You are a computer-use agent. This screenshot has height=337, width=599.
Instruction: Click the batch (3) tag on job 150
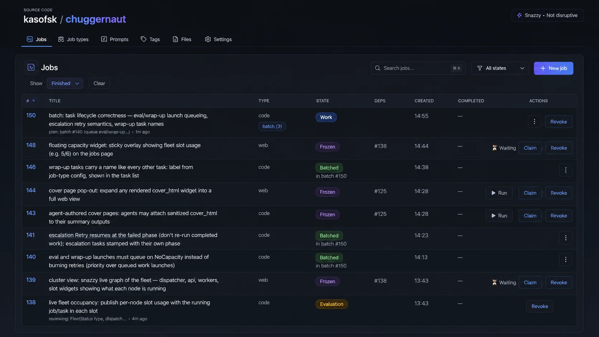tap(272, 126)
